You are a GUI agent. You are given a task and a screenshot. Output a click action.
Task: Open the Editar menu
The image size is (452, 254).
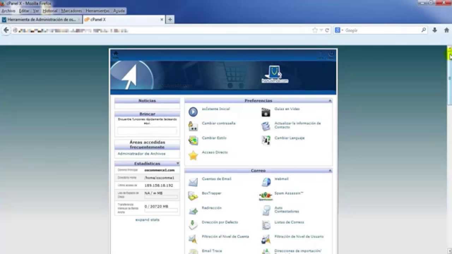[24, 11]
